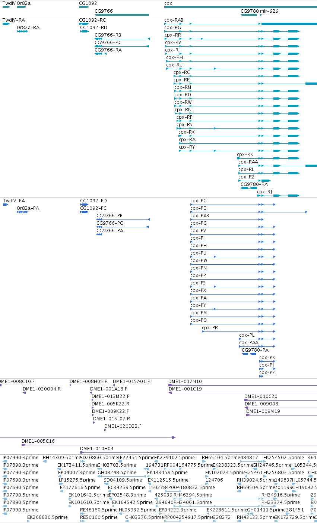
Task: Open BAC clone DME1-010H04
Action: point(97,449)
